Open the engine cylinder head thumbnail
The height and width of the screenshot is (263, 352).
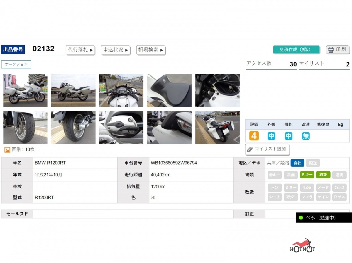pyautogui.click(x=121, y=127)
